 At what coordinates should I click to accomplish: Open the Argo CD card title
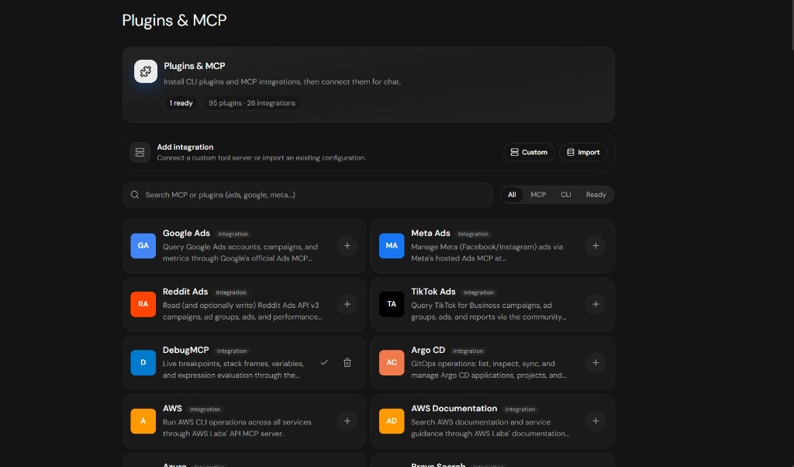coord(428,350)
